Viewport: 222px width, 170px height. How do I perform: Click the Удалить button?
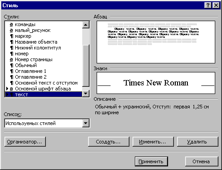pos(198,142)
